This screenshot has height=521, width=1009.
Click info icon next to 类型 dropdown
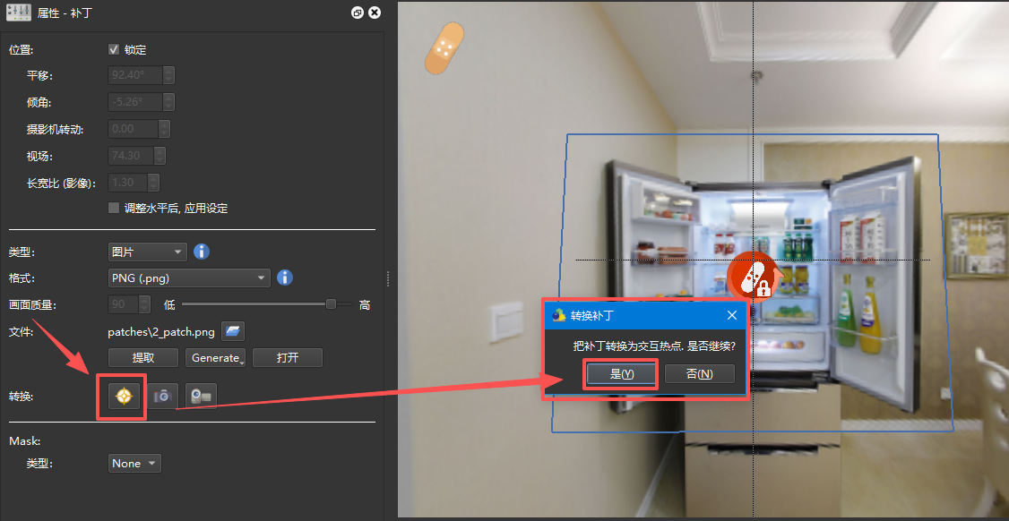(x=202, y=252)
